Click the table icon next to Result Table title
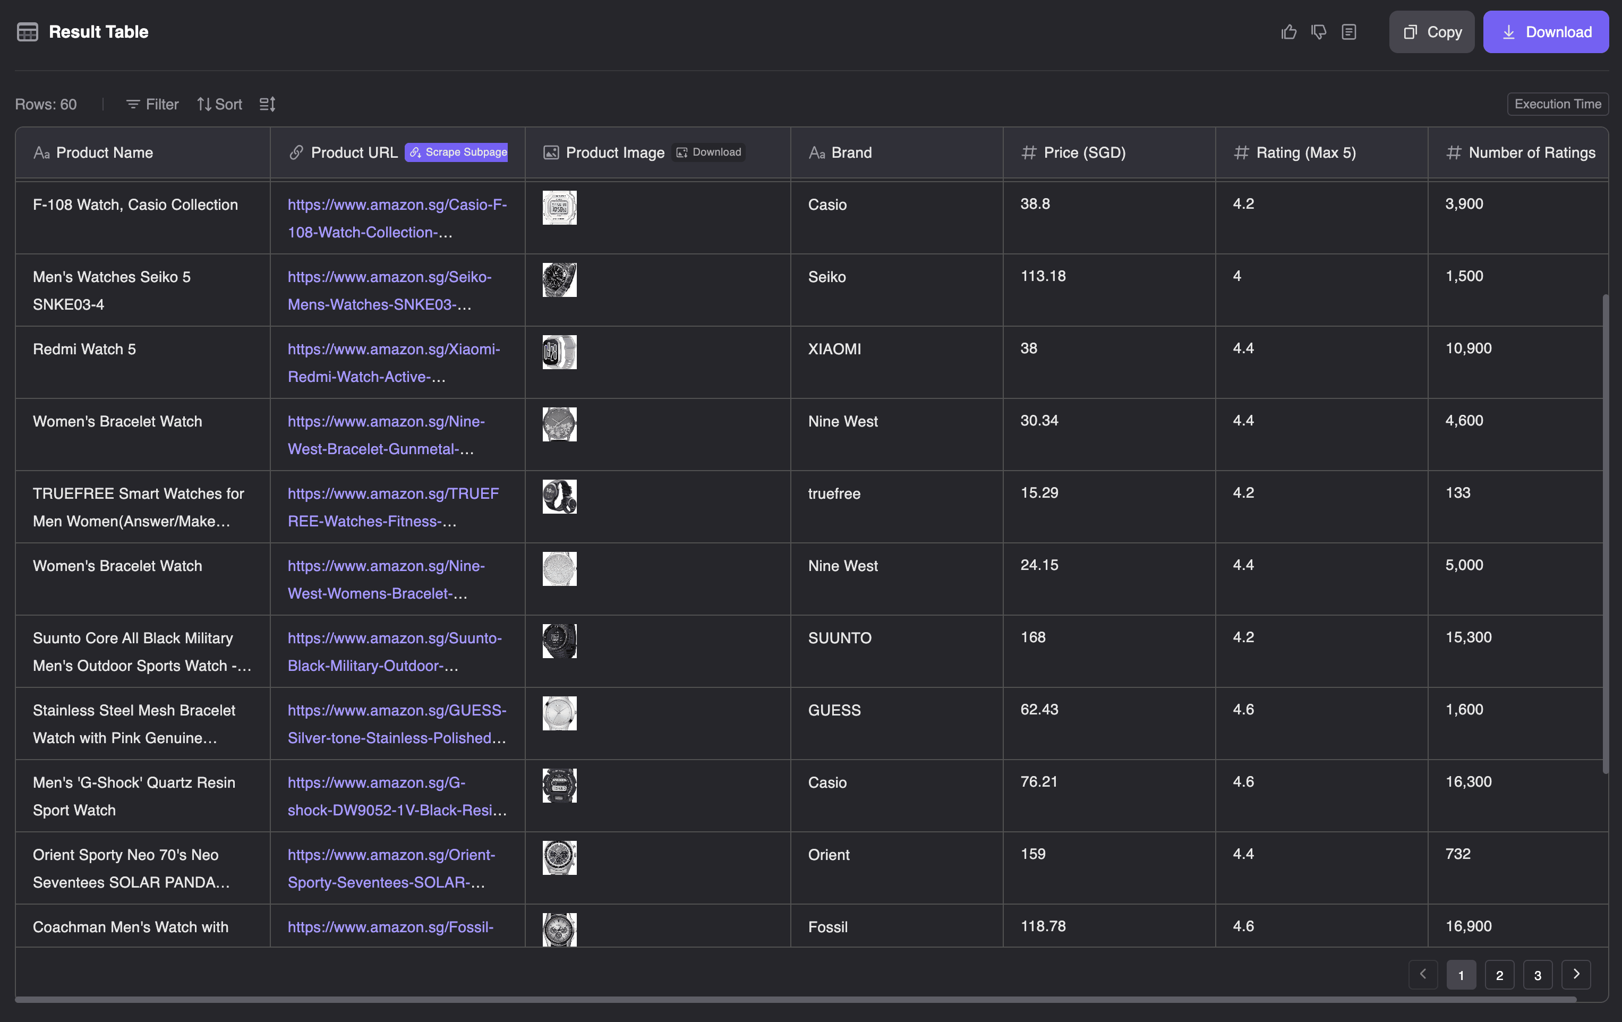Screen dimensions: 1622x1022 click(x=28, y=32)
